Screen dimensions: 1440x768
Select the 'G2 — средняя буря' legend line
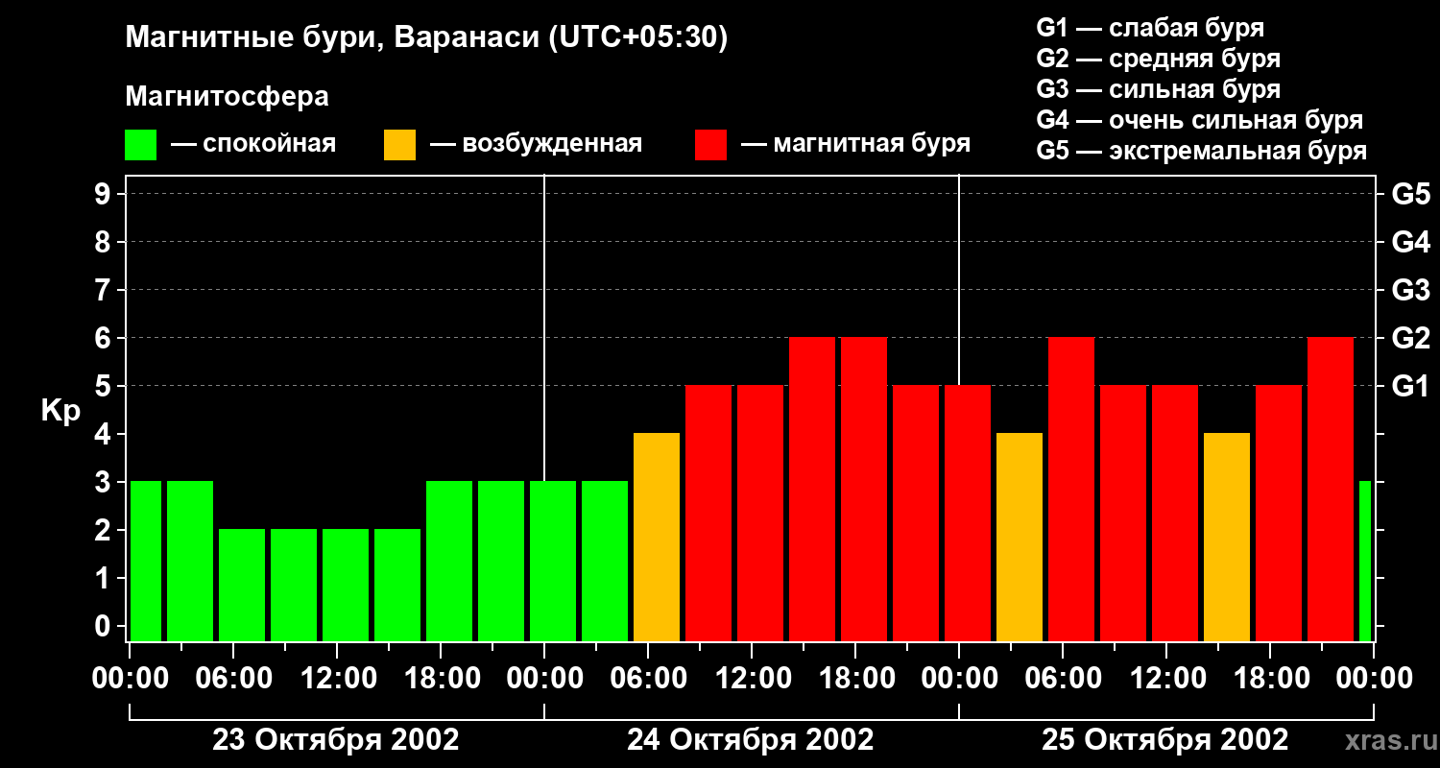(1159, 58)
